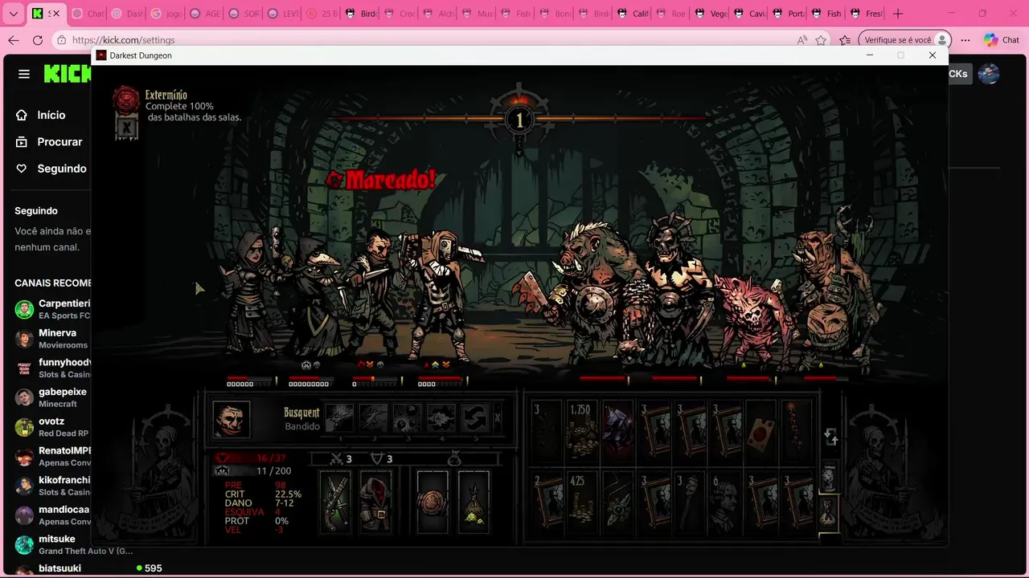Select the bust statue stack of 6
This screenshot has height=578, width=1029.
tap(725, 503)
